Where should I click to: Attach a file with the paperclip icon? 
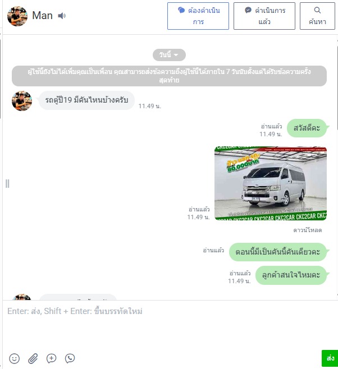click(33, 358)
